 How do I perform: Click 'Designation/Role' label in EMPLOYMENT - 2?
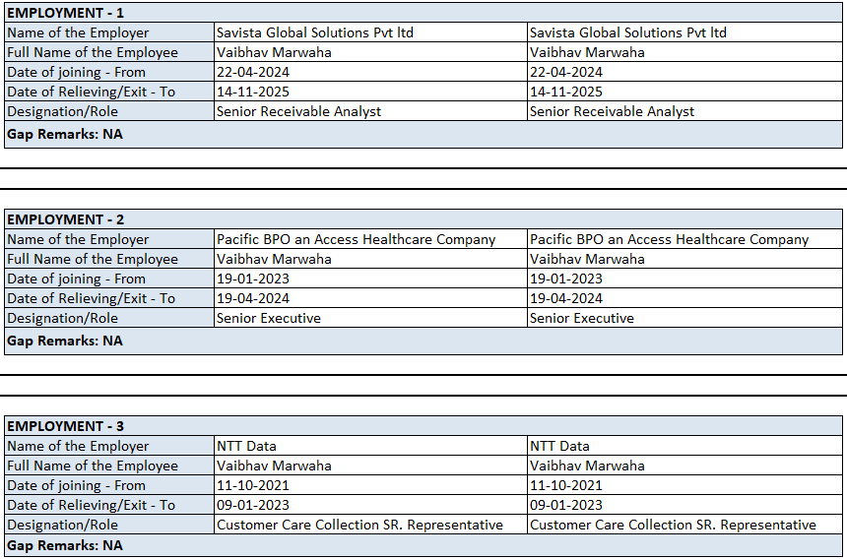pyautogui.click(x=109, y=318)
